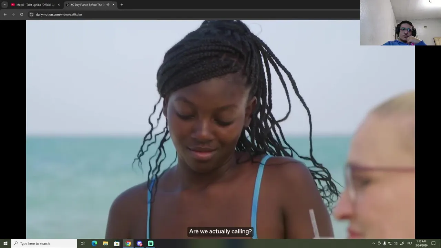Open the purple app with notification badge
The image size is (441, 248).
[140, 244]
